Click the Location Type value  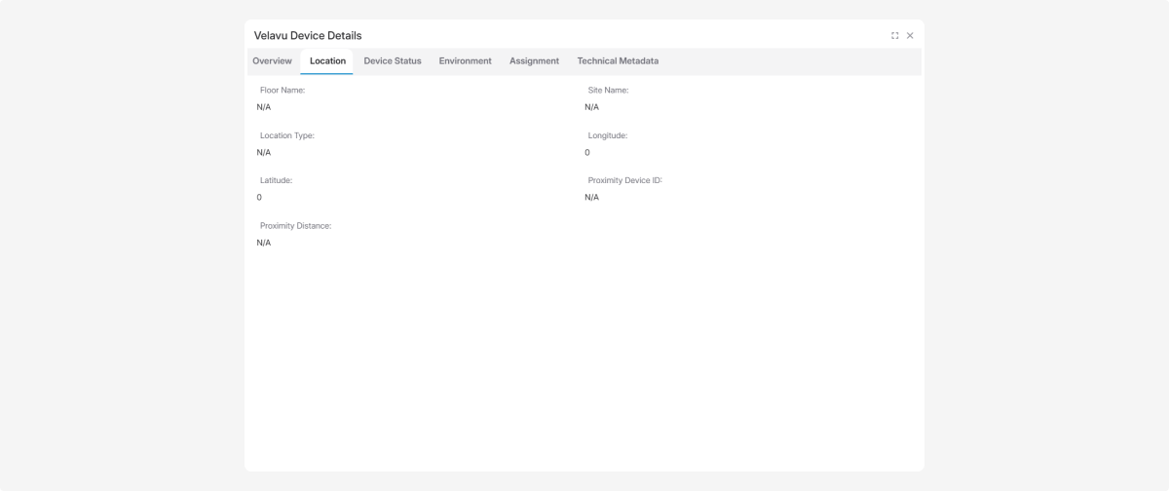(264, 153)
